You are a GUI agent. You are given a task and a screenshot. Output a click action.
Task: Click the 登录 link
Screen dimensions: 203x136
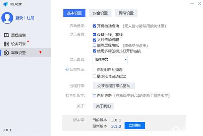[x=19, y=18]
